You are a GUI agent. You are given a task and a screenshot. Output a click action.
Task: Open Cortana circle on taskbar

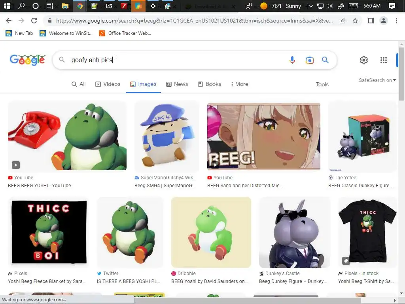pyautogui.click(x=35, y=6)
